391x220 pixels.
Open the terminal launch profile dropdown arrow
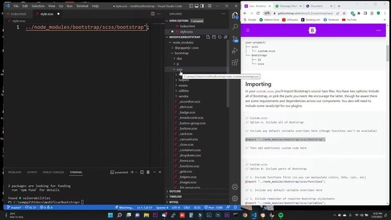[136, 172]
